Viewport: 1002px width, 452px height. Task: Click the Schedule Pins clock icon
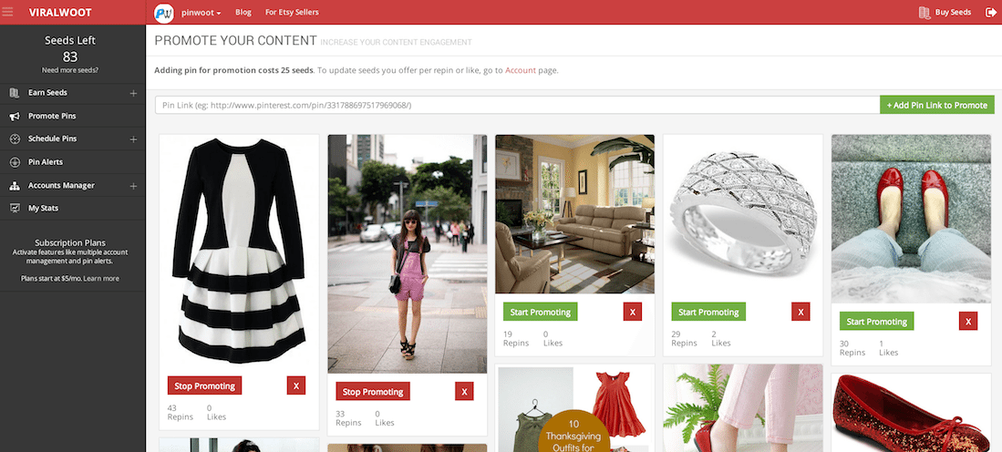pyautogui.click(x=15, y=139)
